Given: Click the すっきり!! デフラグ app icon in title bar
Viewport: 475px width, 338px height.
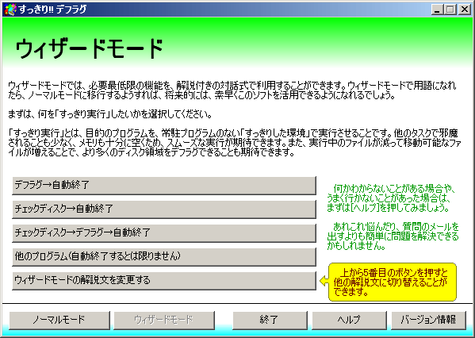Looking at the screenshot, I should 10,9.
